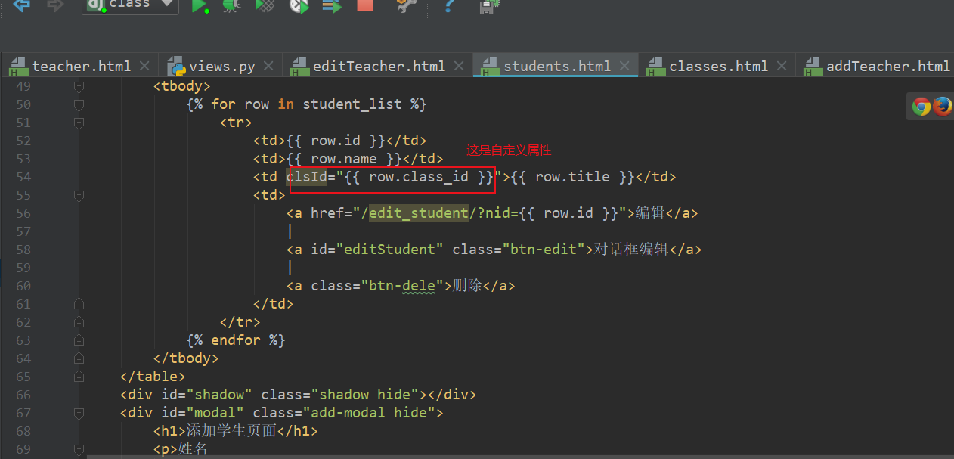Screen dimensions: 954x459
Task: Navigate forward with the gray right arrow
Action: pos(55,6)
